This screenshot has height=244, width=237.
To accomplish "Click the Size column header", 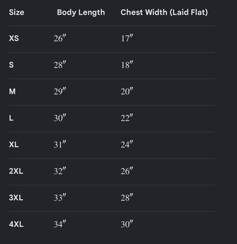I will pos(17,13).
